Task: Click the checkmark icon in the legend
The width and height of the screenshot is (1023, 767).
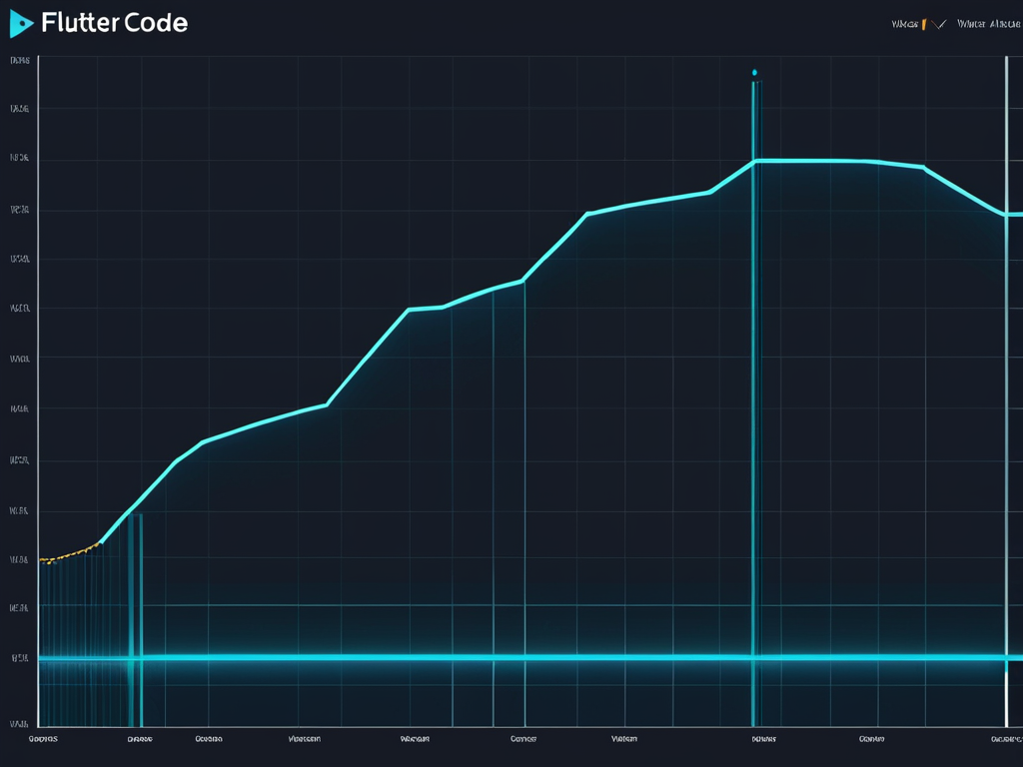Action: (x=937, y=24)
